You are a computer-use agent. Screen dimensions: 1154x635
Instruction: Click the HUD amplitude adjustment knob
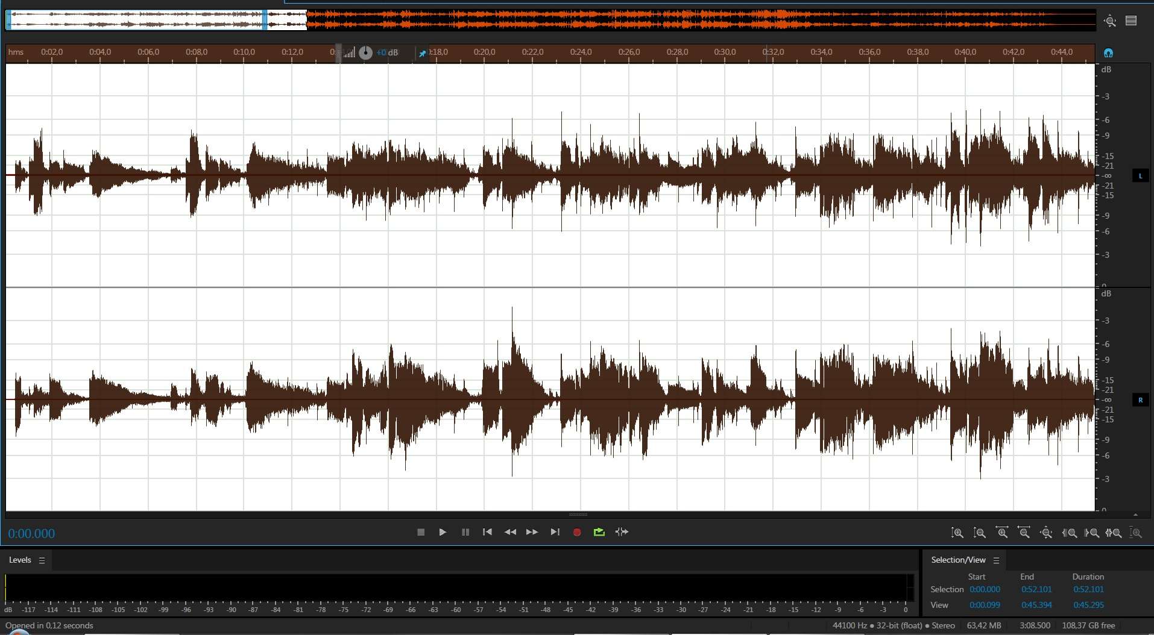point(365,53)
